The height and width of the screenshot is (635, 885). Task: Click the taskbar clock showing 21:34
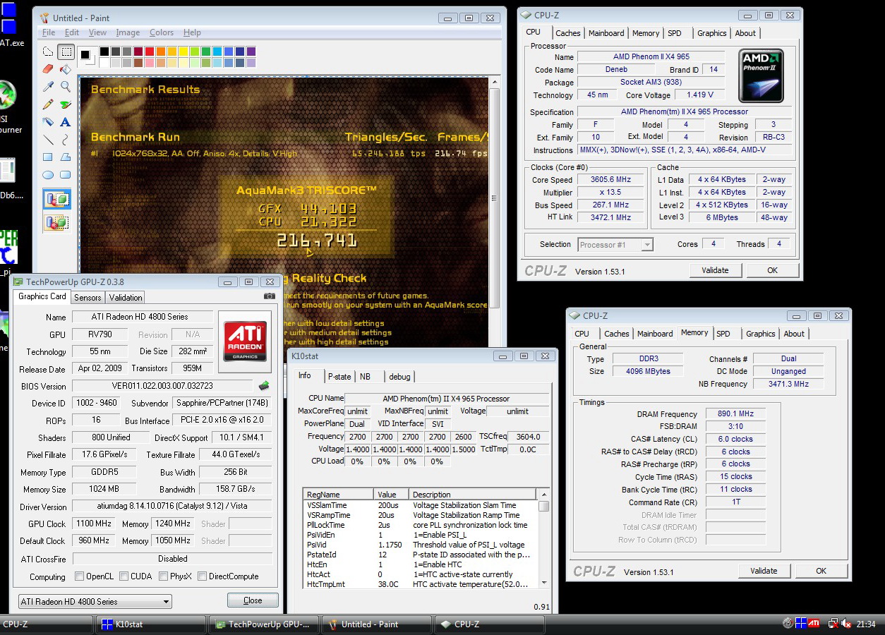tap(866, 624)
